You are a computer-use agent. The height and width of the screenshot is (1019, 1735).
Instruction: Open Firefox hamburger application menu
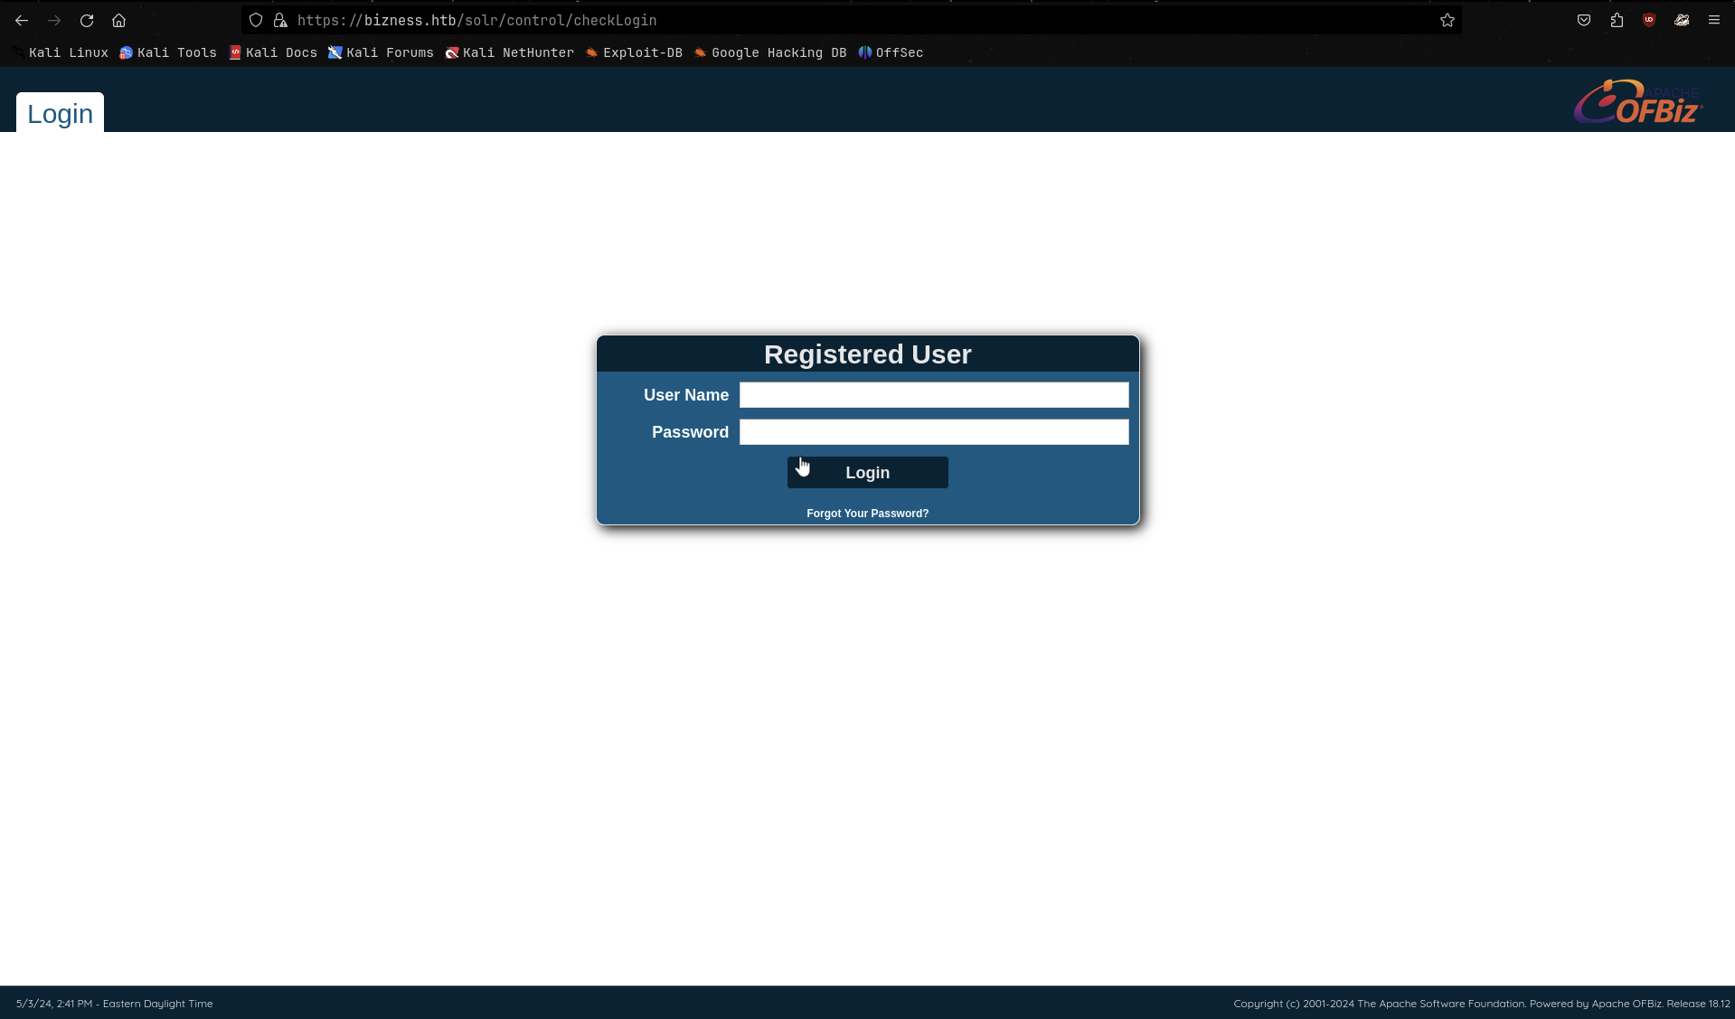tap(1713, 20)
